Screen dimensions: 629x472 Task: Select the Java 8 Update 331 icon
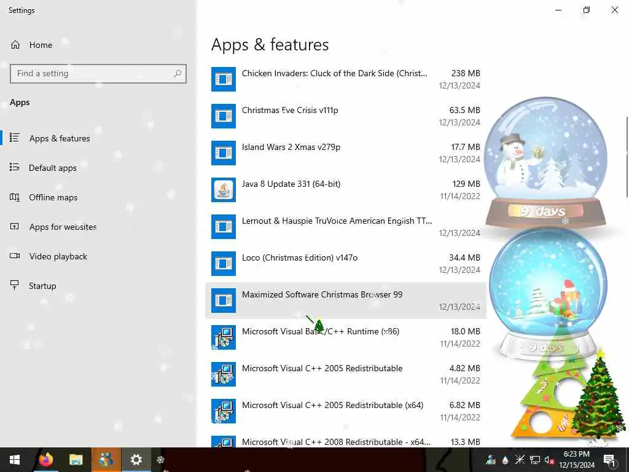(x=224, y=190)
